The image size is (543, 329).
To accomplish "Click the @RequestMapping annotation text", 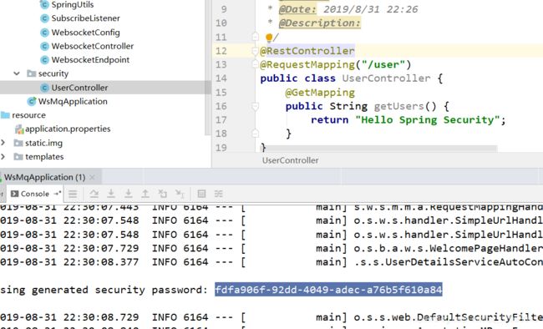I will point(307,64).
